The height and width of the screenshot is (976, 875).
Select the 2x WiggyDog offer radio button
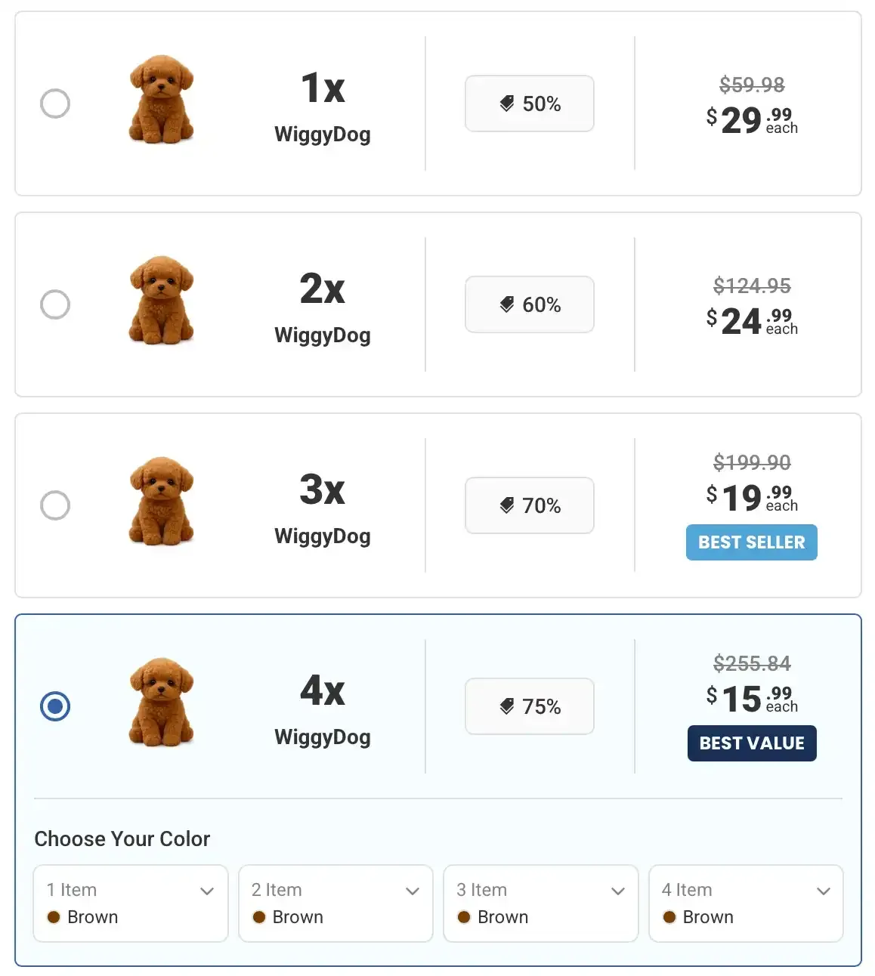pyautogui.click(x=54, y=304)
